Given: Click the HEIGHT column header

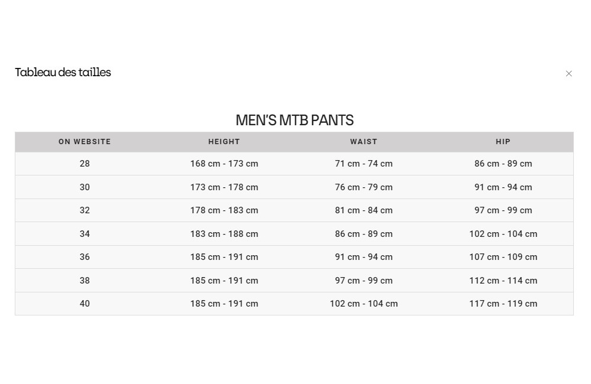Looking at the screenshot, I should tap(224, 142).
